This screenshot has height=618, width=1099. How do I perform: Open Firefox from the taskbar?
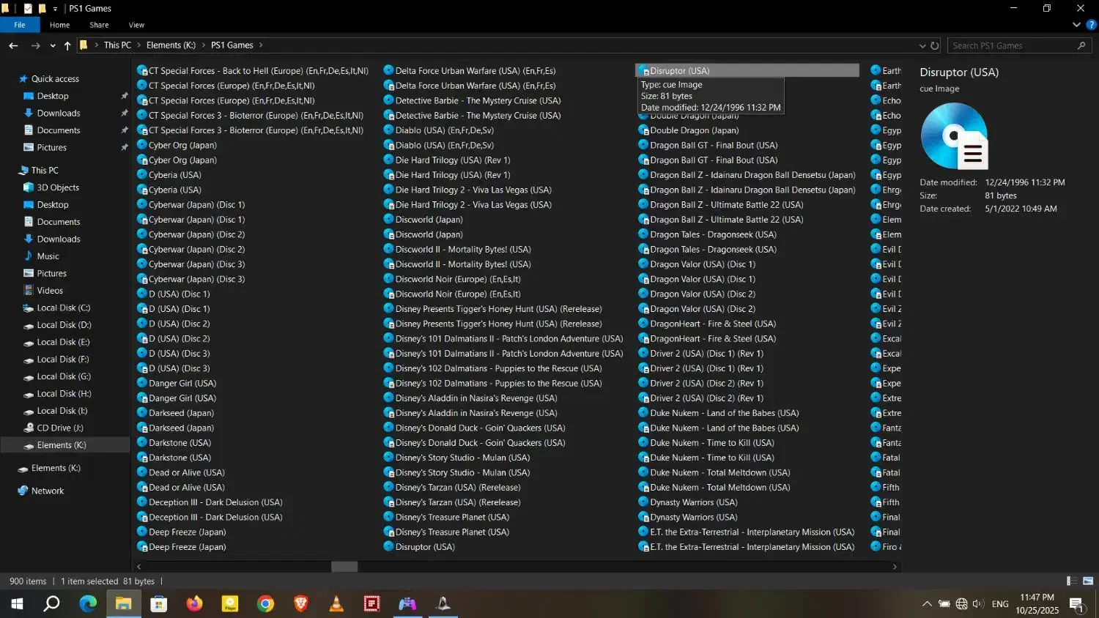click(194, 604)
